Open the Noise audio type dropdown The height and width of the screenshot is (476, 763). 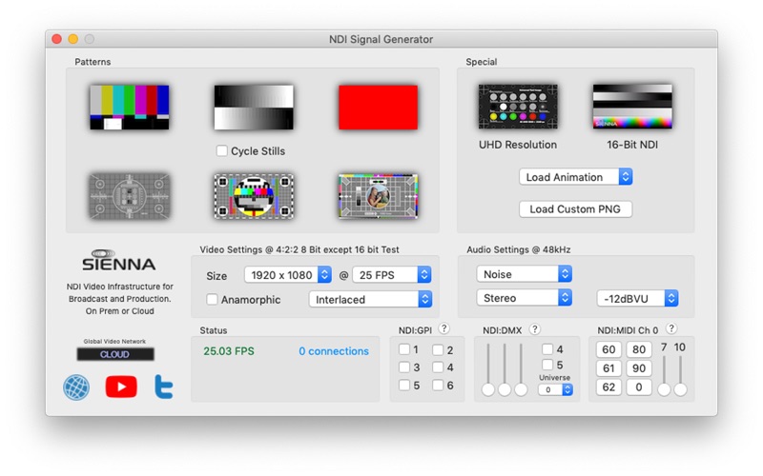click(x=524, y=274)
